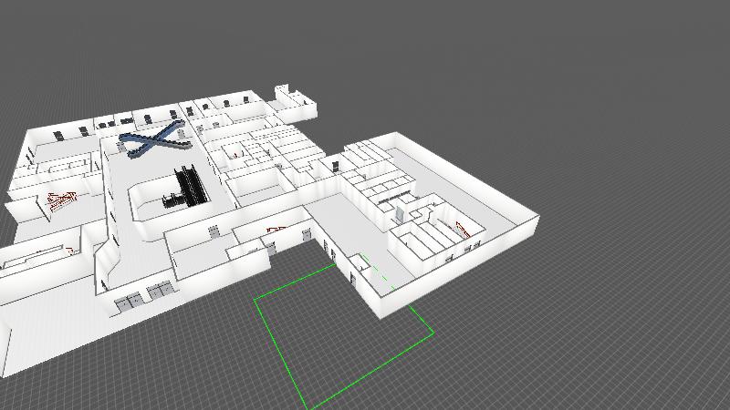Viewport: 730px width, 410px height.
Task: Click the small detached room at top
Action: pyautogui.click(x=295, y=96)
